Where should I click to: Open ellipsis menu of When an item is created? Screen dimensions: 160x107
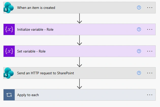coord(150,8)
